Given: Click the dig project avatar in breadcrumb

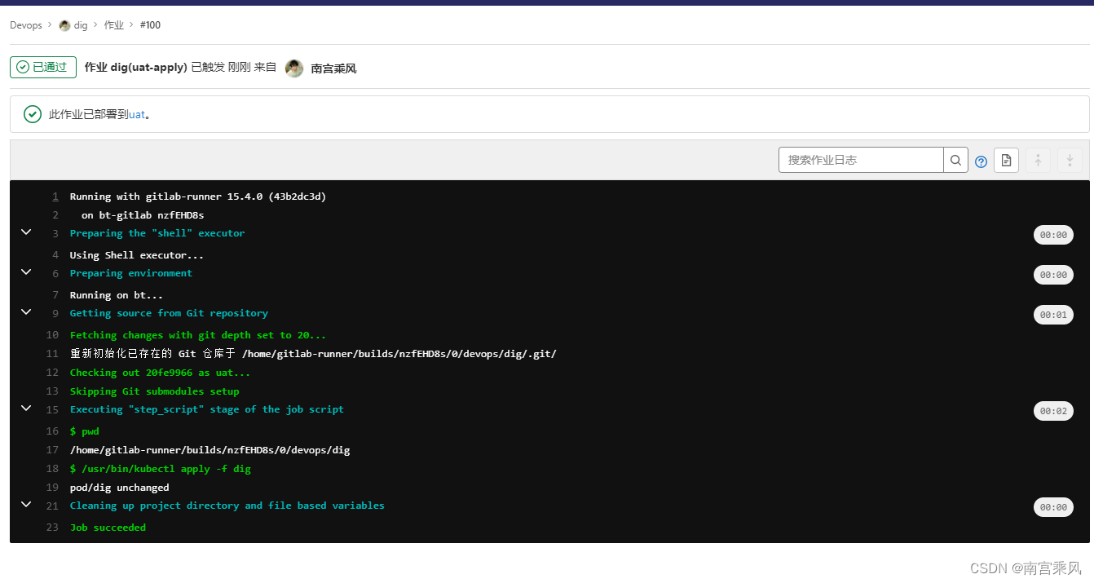Looking at the screenshot, I should 61,24.
